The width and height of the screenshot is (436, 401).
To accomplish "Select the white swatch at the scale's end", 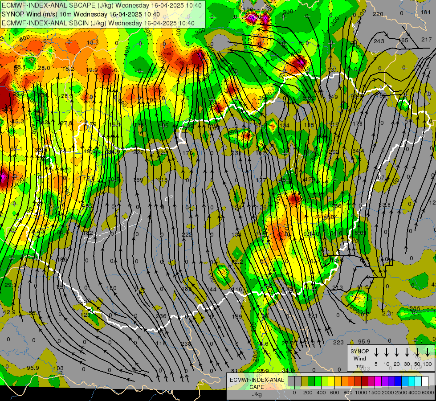I will click(424, 381).
